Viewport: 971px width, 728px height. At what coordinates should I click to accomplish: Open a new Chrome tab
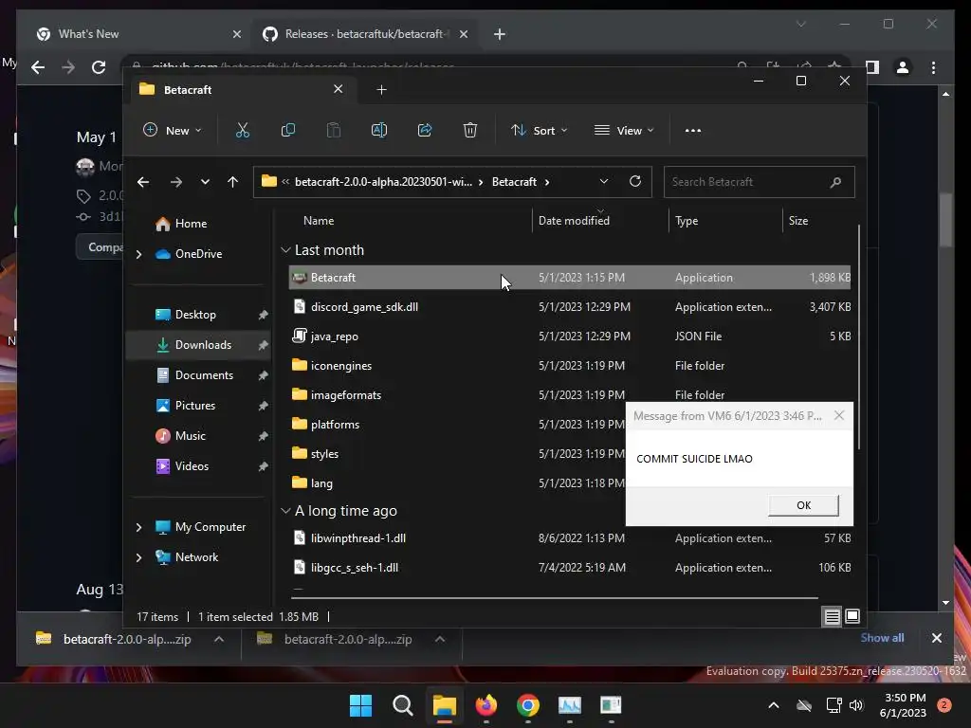pyautogui.click(x=500, y=34)
